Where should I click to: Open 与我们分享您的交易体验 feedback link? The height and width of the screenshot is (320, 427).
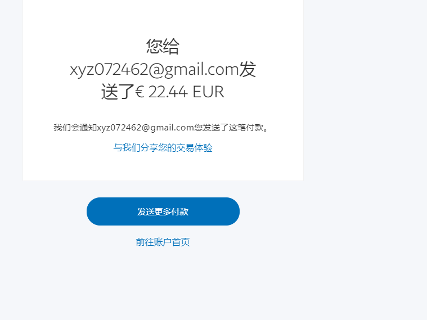click(x=163, y=147)
